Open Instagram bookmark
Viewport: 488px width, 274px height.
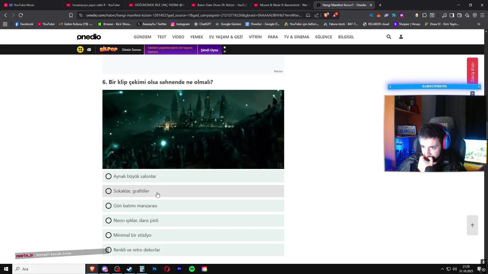[x=180, y=24]
